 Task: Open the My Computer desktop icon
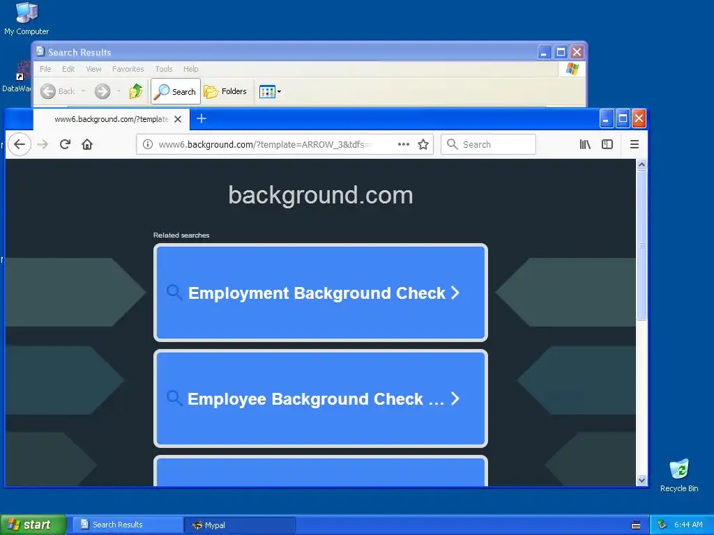26,18
